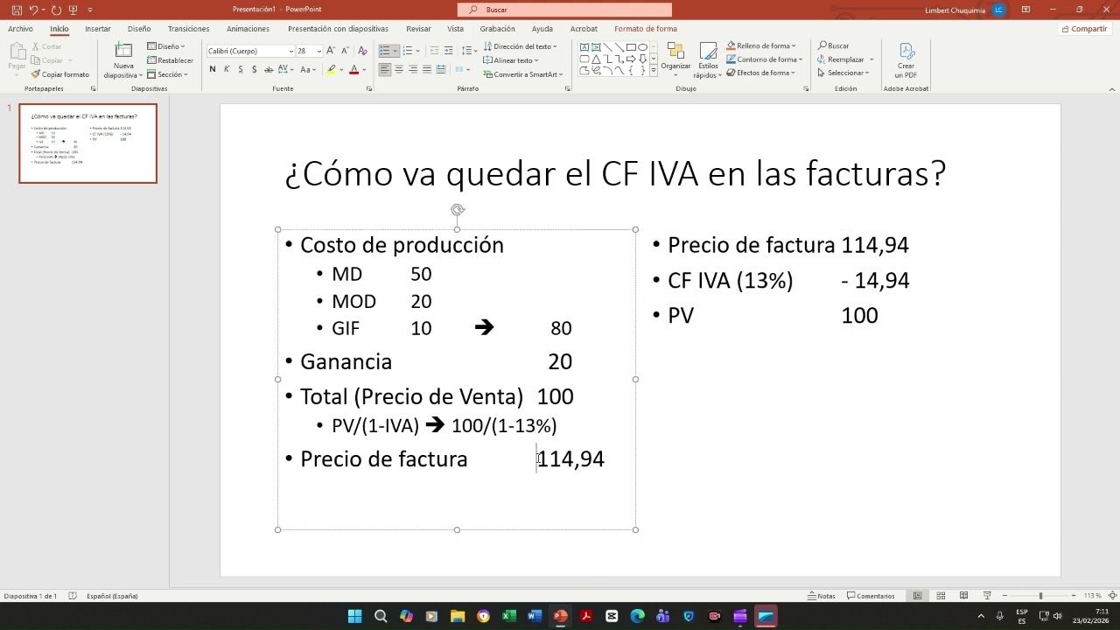Image resolution: width=1120 pixels, height=630 pixels.
Task: Switch to Transiciones tab
Action: (x=188, y=29)
